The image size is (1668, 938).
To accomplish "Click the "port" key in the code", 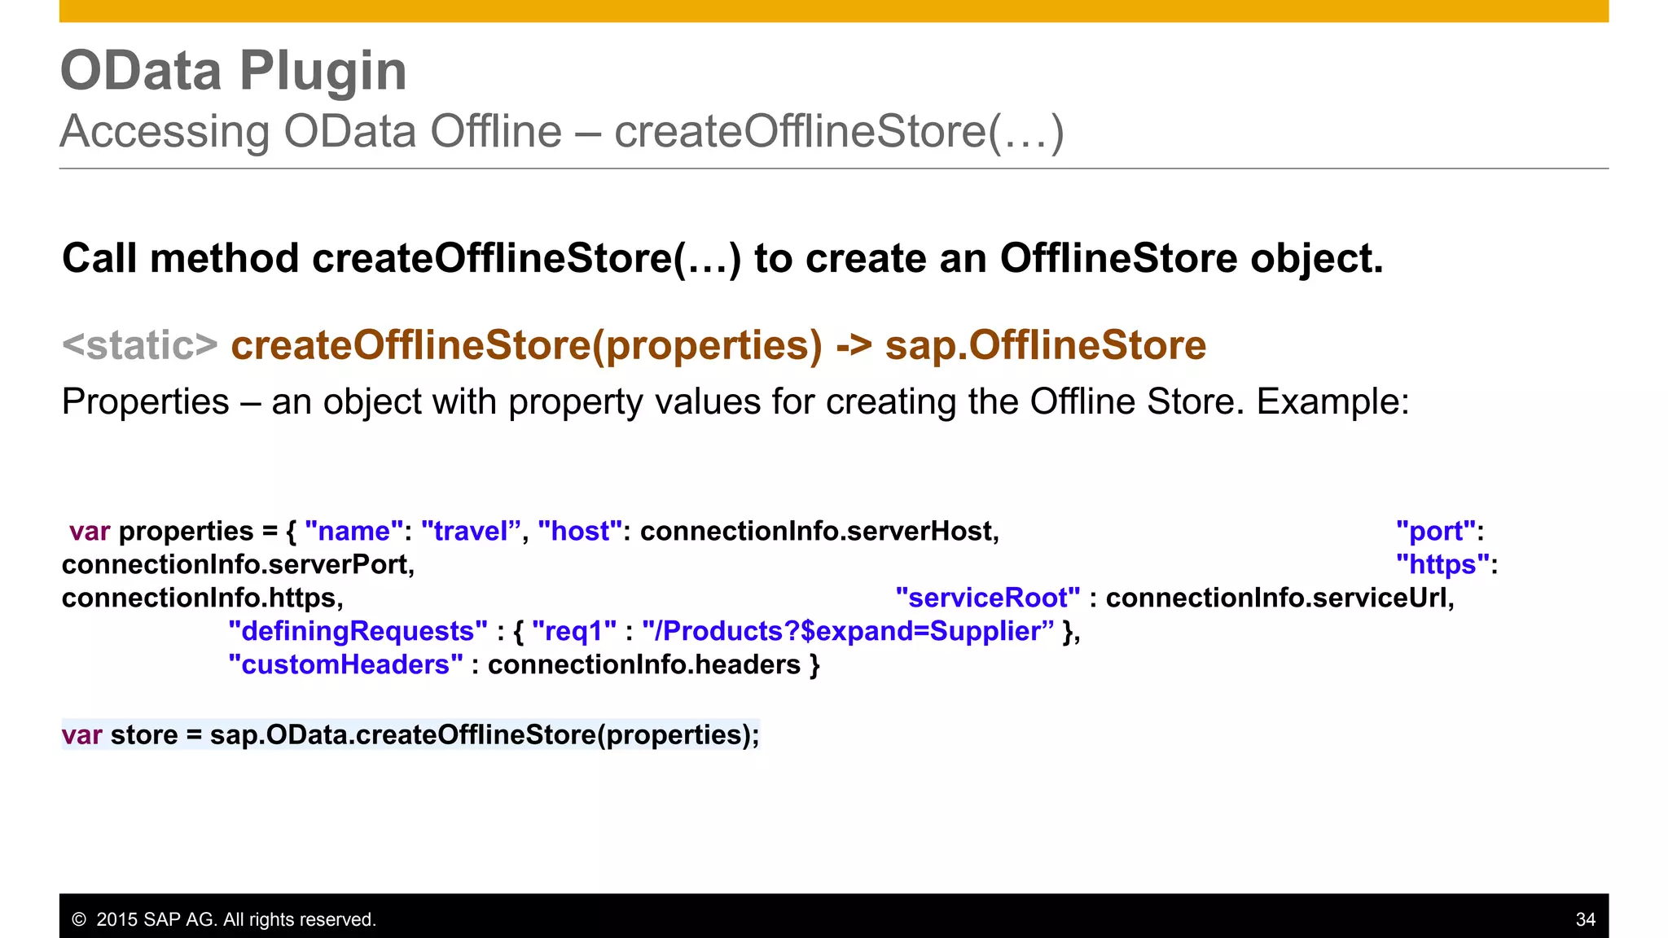I will coord(1436,531).
